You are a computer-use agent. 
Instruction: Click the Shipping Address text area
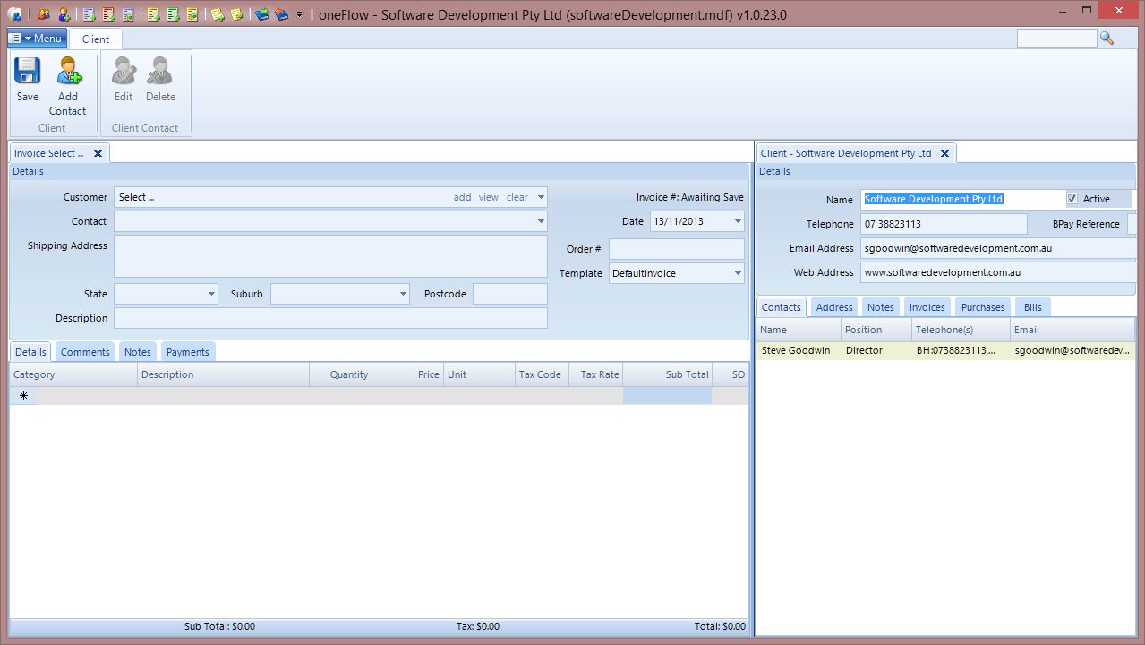point(330,256)
